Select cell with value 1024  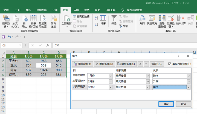[44, 70]
